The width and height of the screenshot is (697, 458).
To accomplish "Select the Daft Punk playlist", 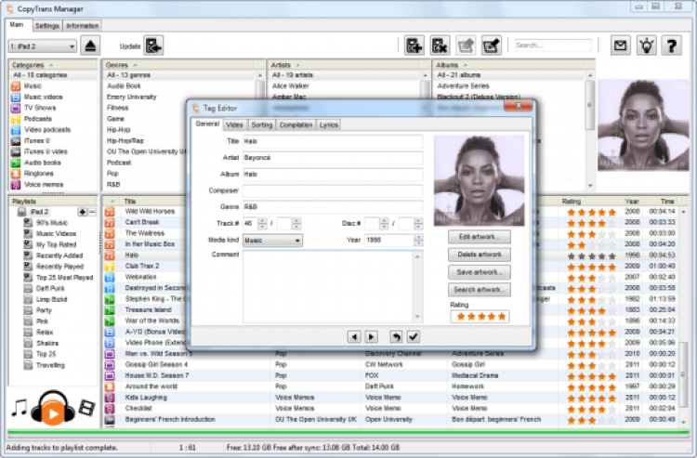I will 50,288.
